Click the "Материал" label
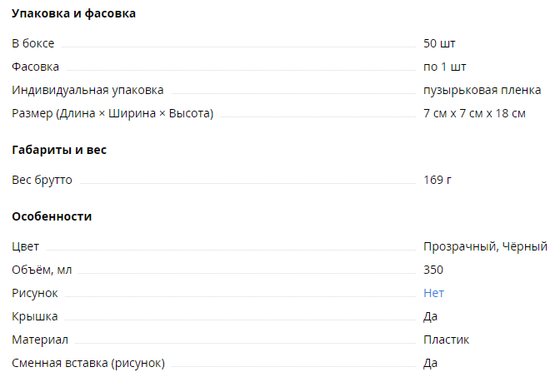Screen dimensions: 560x377 pyautogui.click(x=40, y=340)
